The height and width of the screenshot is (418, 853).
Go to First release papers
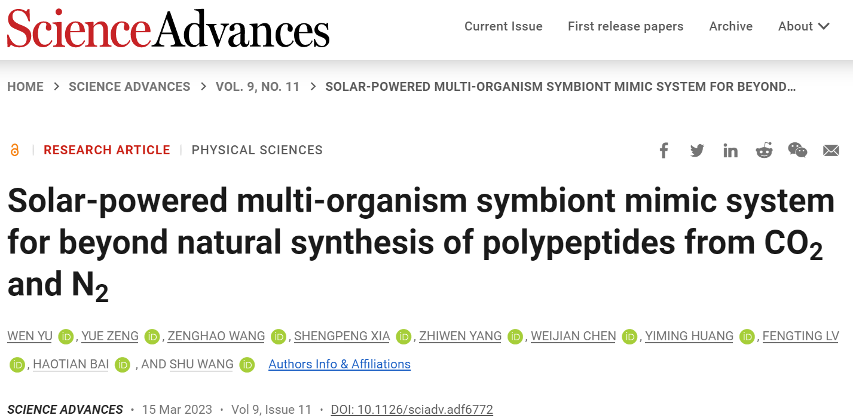(x=625, y=26)
